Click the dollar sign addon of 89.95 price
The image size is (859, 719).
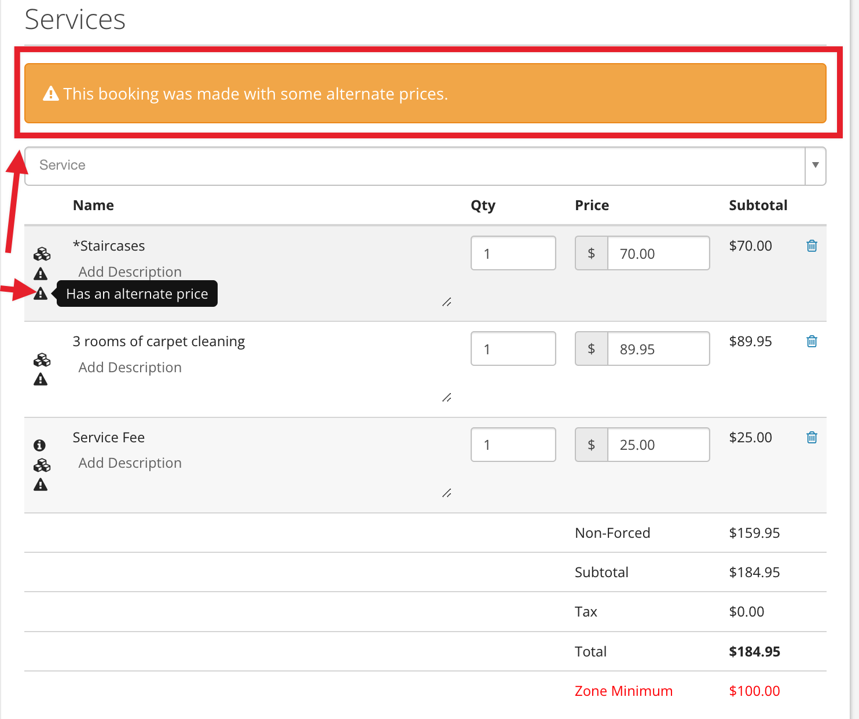pos(592,349)
